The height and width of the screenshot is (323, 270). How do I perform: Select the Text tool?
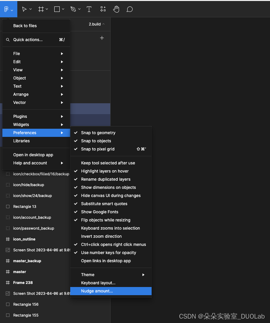click(x=89, y=9)
